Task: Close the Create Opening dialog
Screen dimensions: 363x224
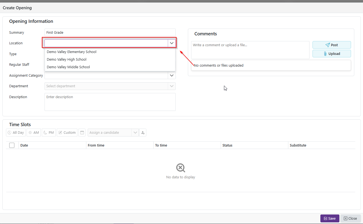Action: [350, 218]
